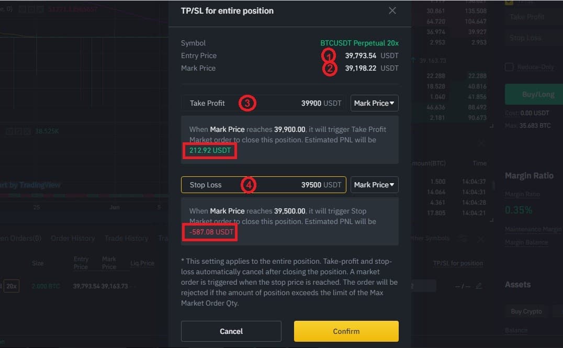Open the Stop Loss Mark Price dropdown

tap(374, 185)
